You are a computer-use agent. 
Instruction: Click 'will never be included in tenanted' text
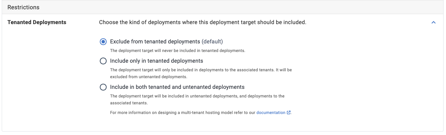(177, 51)
